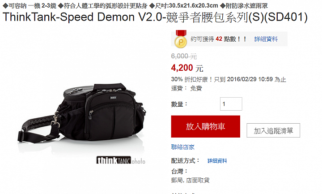Open 詳細資料 link next to 配送方式

pyautogui.click(x=217, y=161)
